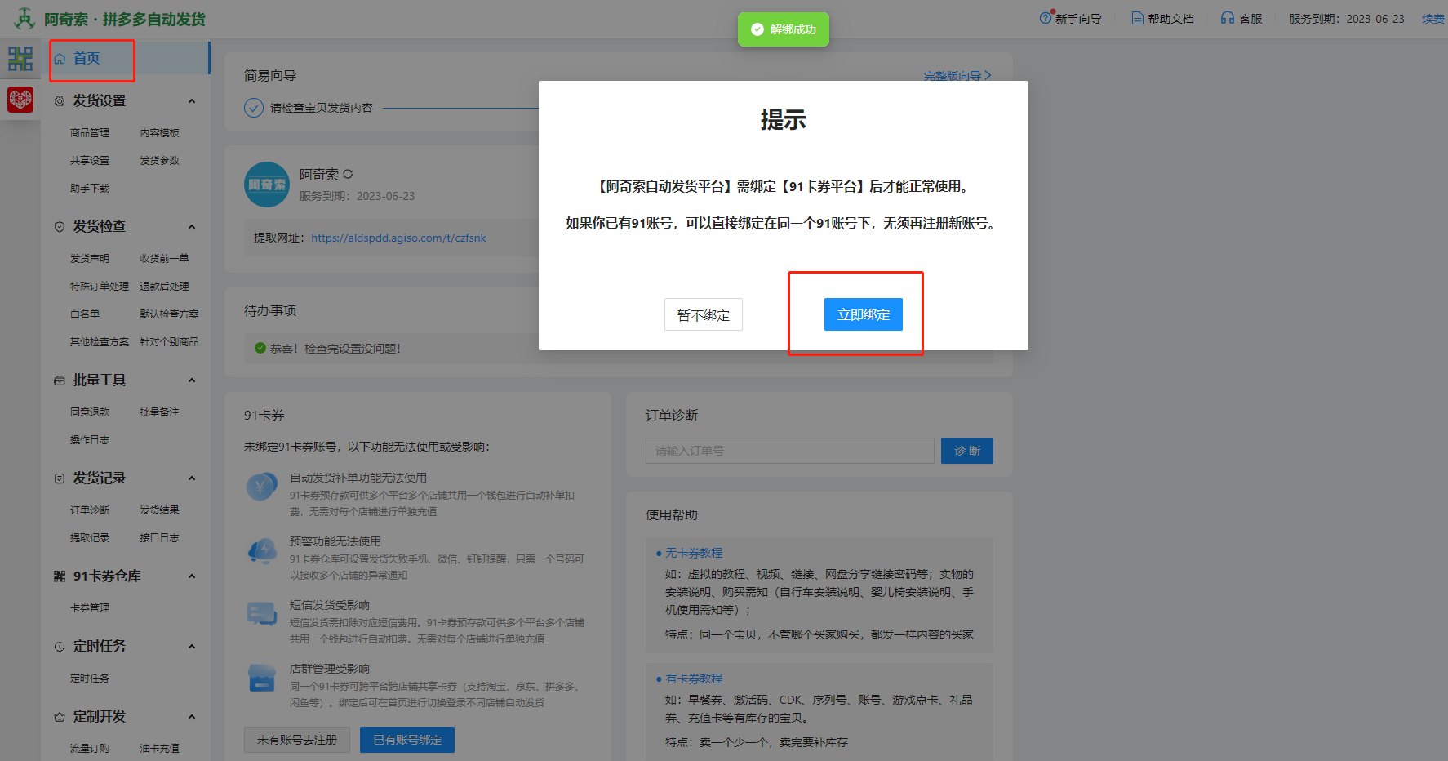Open 内容模板 menu item
Screen dimensions: 1448x761
[x=159, y=132]
